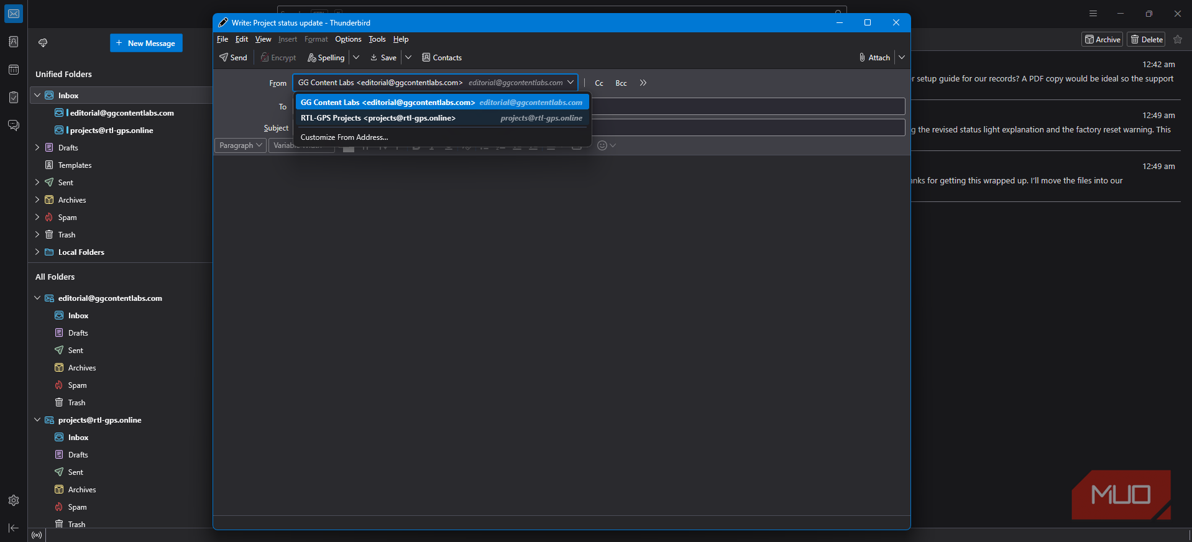The height and width of the screenshot is (542, 1192).
Task: Attach a file using the Attach button
Action: pos(874,58)
